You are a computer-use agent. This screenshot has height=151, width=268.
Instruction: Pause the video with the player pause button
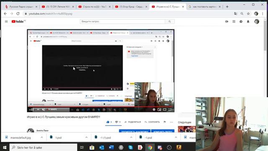coord(32,109)
